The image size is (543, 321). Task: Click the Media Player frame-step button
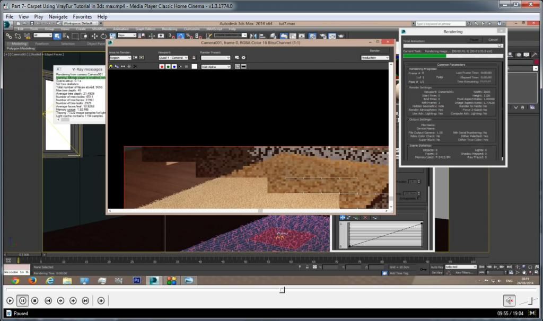click(x=101, y=301)
